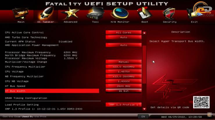Click the XMP 1.3 Profile 1 timing info line

point(44,109)
